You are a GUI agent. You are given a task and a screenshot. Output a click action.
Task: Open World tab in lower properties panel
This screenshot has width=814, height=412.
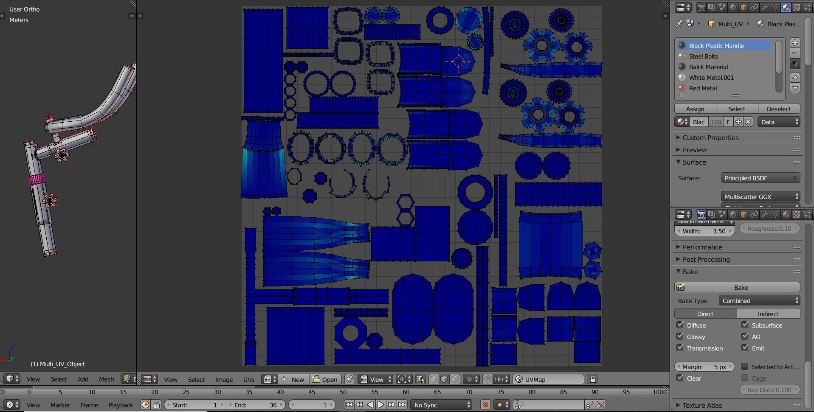tap(733, 214)
